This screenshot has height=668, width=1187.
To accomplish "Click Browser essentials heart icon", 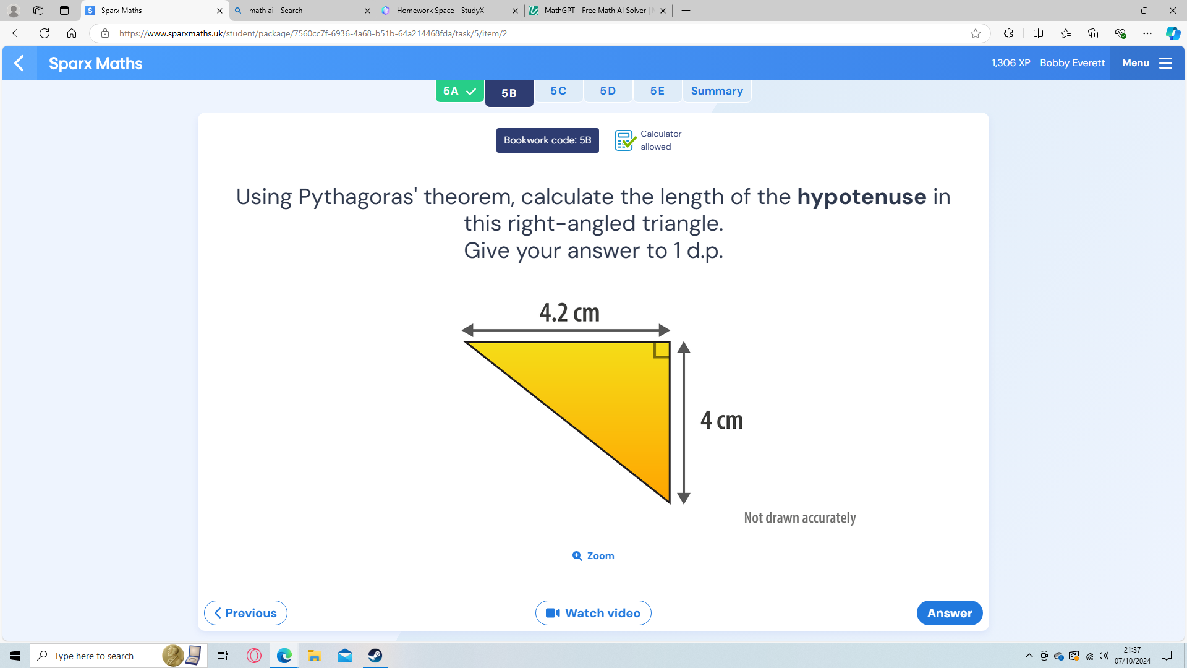I will (x=1120, y=33).
